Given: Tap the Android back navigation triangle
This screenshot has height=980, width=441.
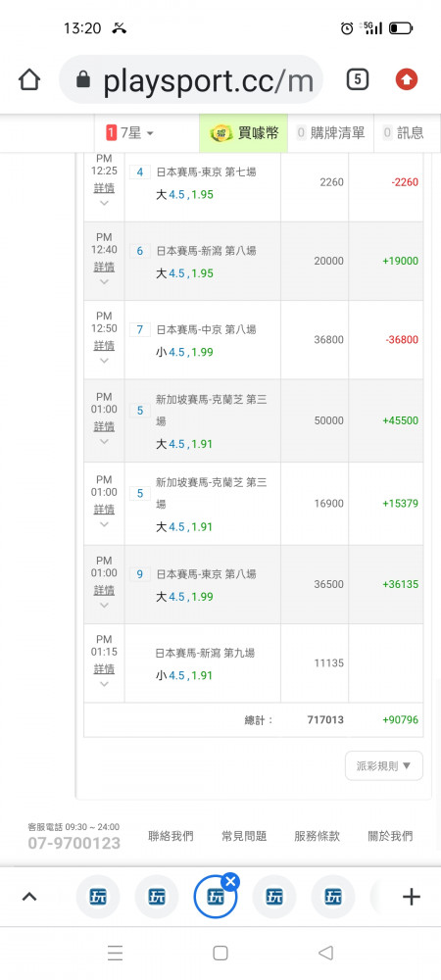Looking at the screenshot, I should (x=325, y=953).
